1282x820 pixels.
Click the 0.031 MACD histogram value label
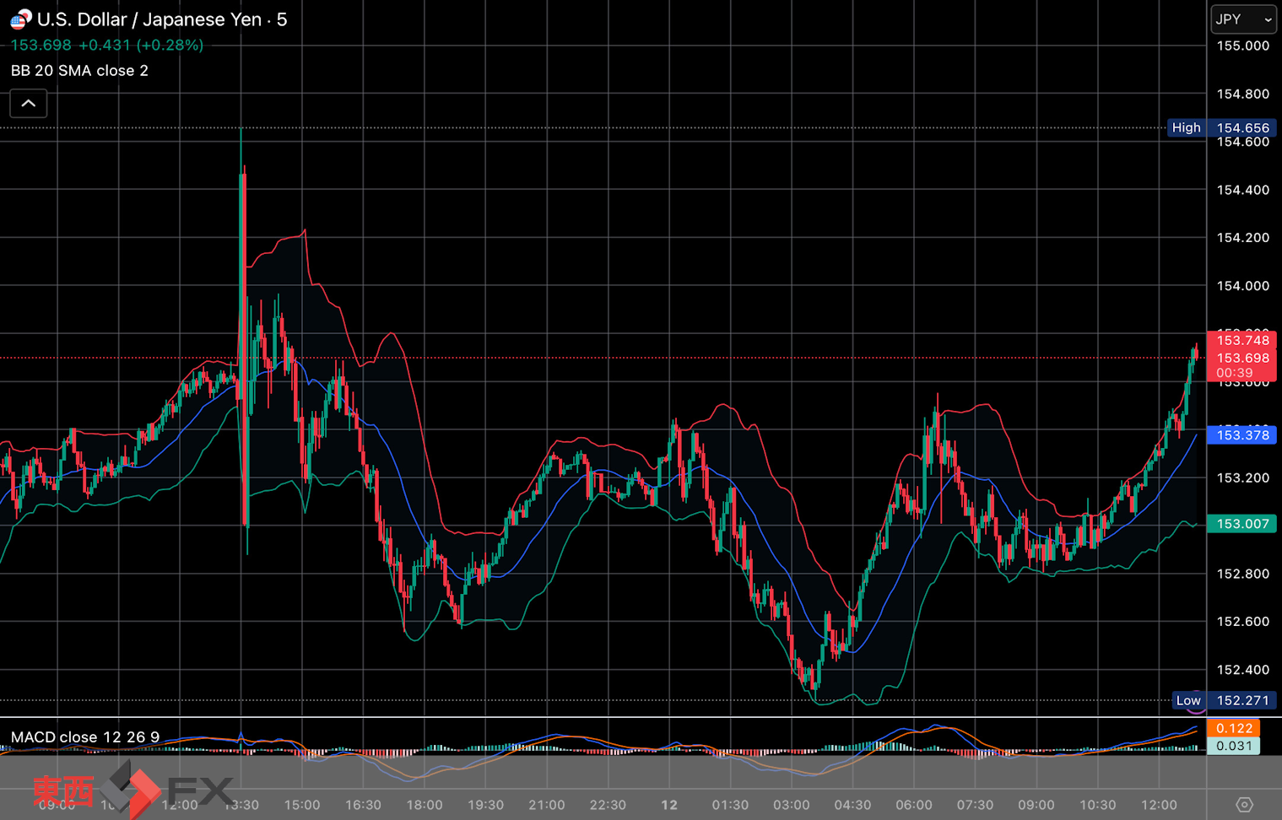coord(1234,746)
